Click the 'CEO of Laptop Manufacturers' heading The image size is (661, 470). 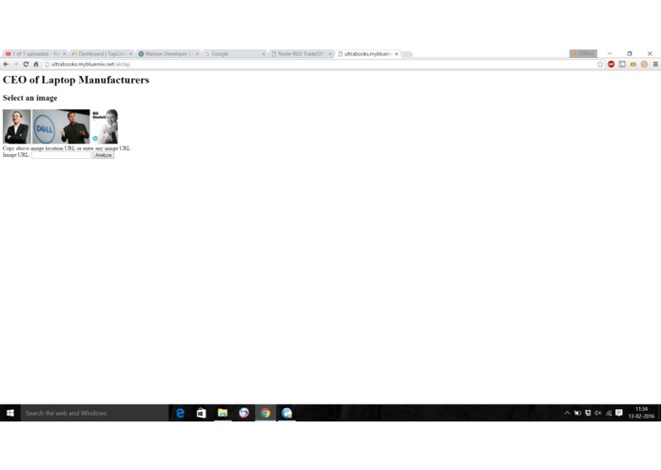point(76,80)
